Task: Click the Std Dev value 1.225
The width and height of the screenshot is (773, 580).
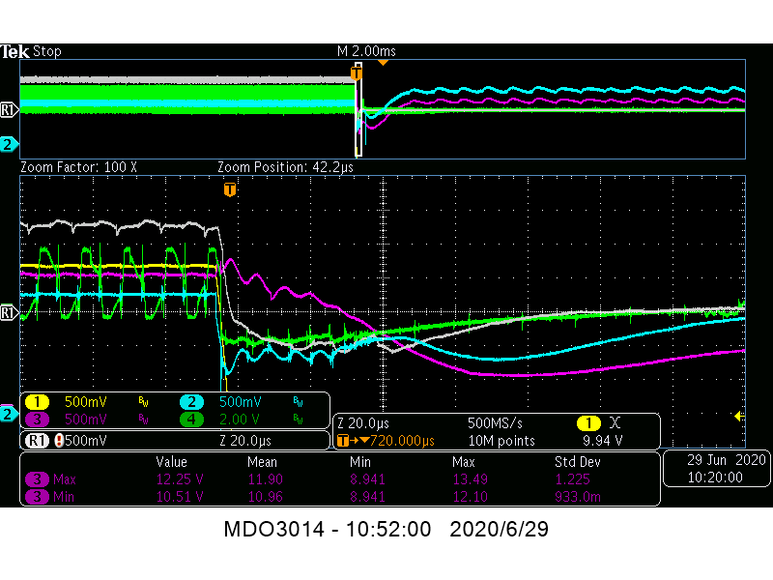Action: [572, 479]
